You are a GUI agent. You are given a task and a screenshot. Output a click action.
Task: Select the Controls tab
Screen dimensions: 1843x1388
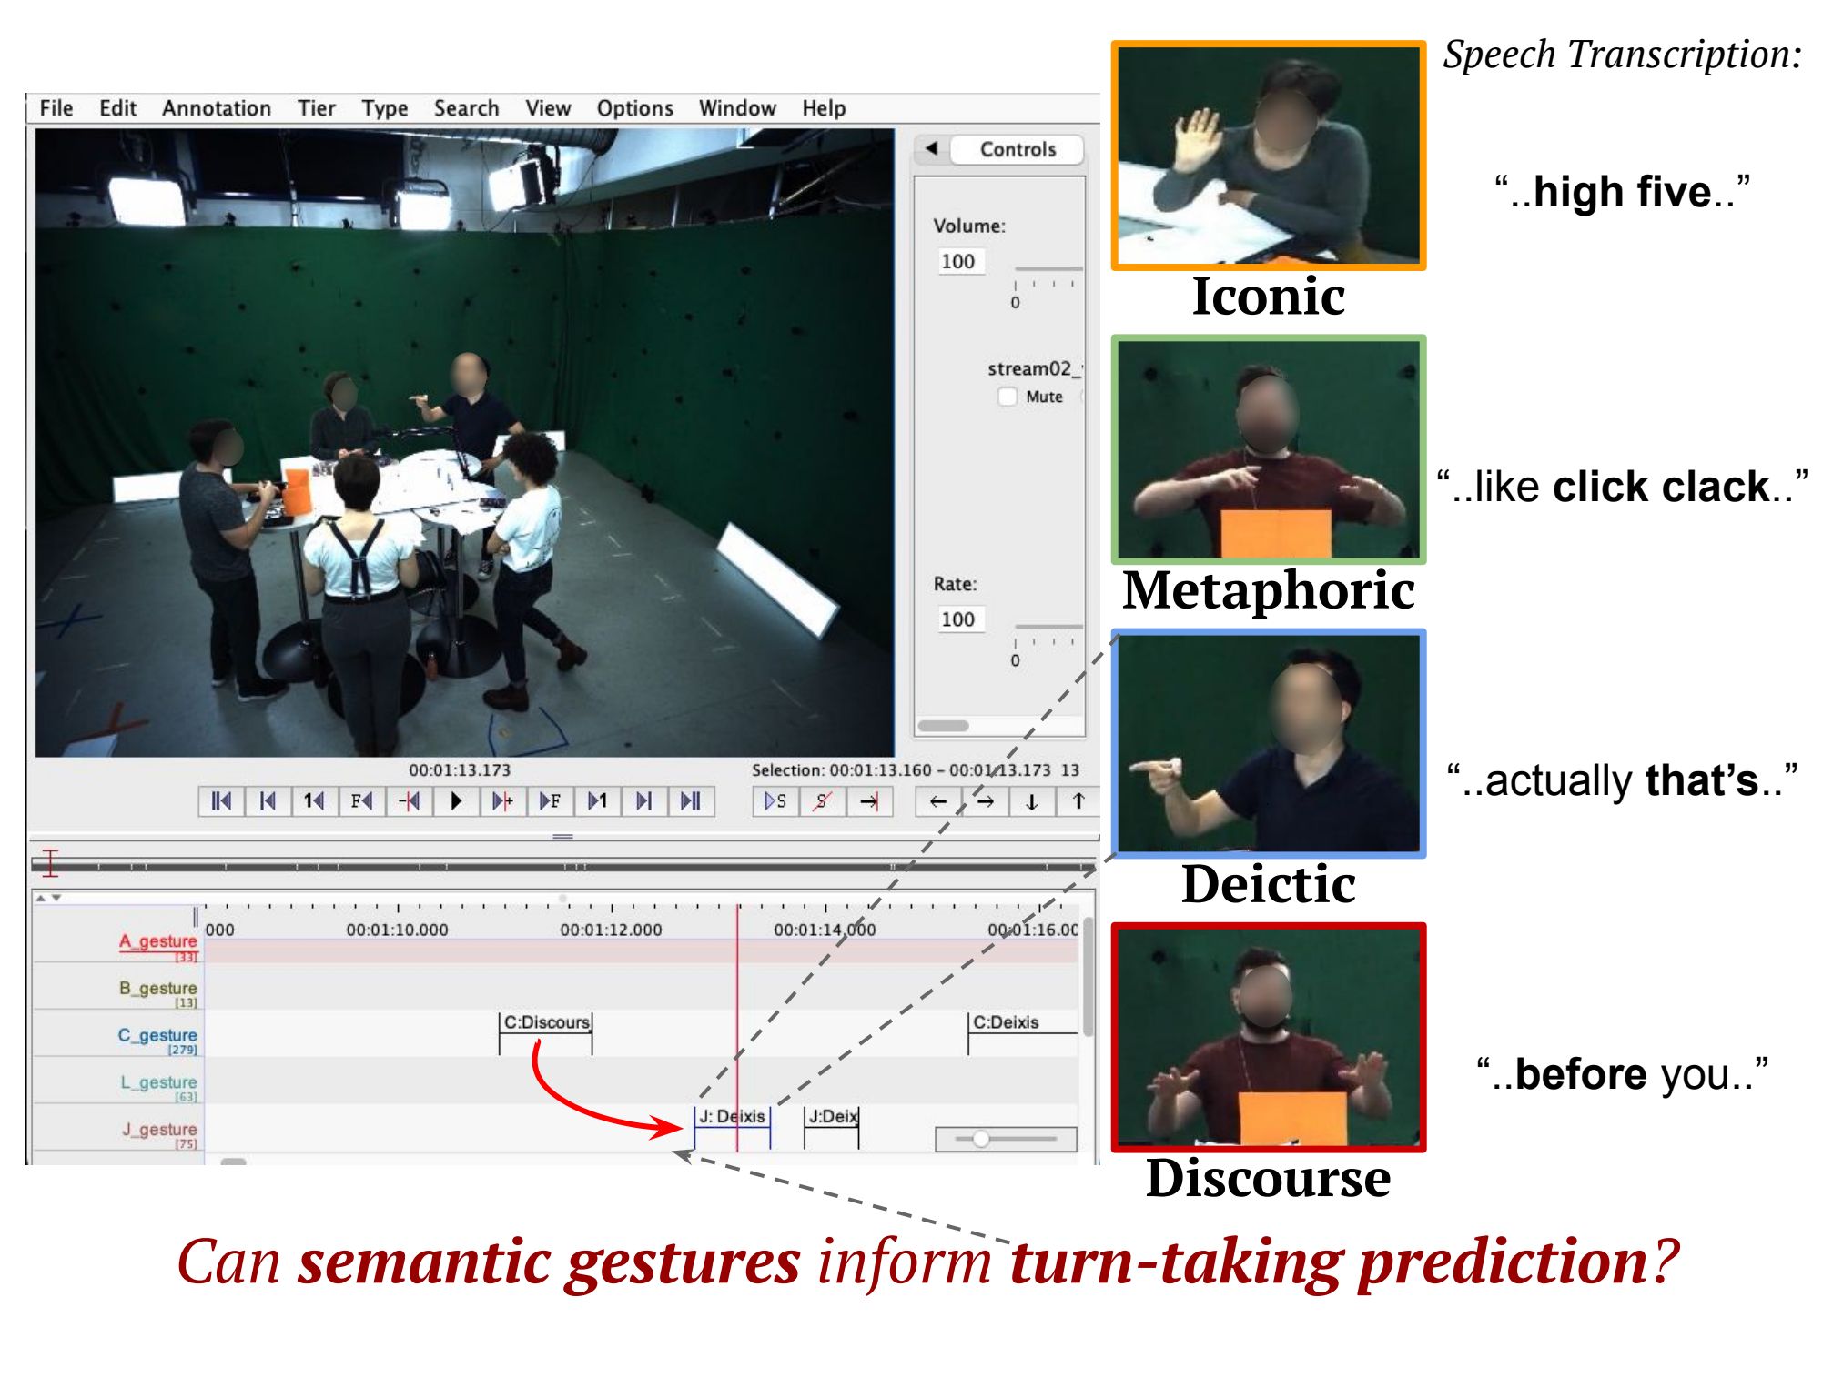tap(1017, 149)
